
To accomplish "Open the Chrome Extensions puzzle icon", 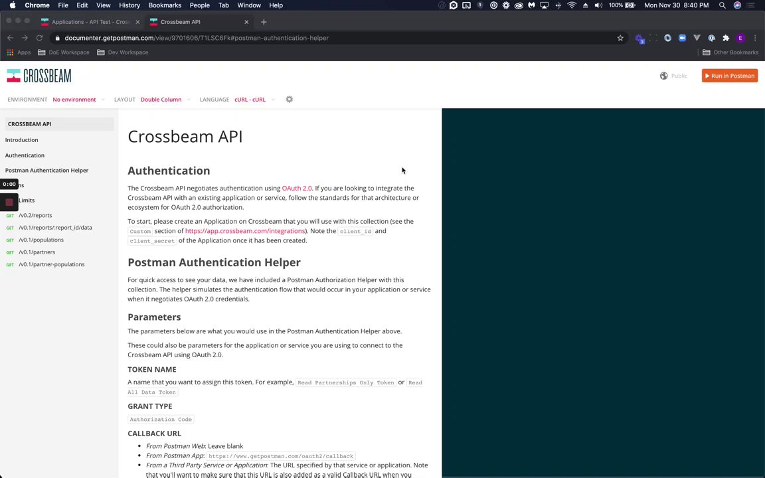I will click(x=726, y=38).
